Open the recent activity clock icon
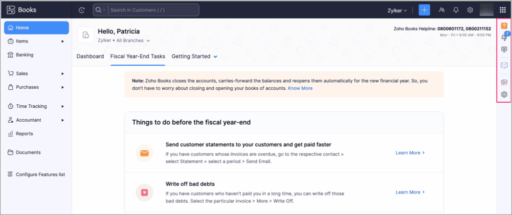This screenshot has height=215, width=512. 81,10
